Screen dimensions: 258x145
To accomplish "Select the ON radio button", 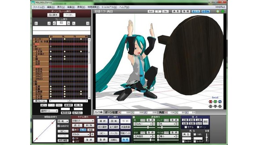I will coord(73,139).
